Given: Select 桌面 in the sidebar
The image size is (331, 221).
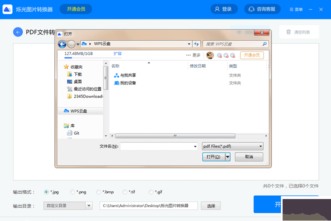Looking at the screenshot, I should pos(74,82).
